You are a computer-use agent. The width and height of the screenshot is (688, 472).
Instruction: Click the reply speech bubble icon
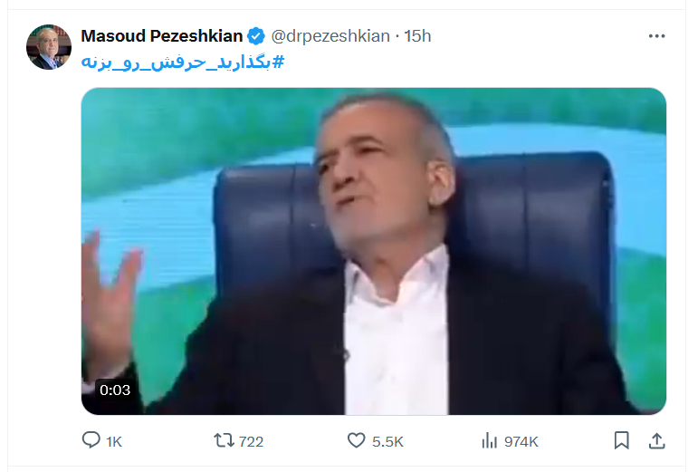(91, 440)
